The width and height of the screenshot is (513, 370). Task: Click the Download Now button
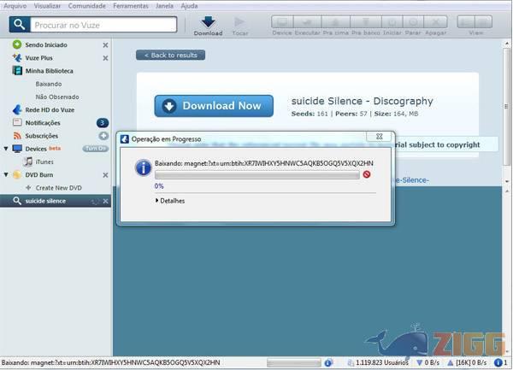214,106
